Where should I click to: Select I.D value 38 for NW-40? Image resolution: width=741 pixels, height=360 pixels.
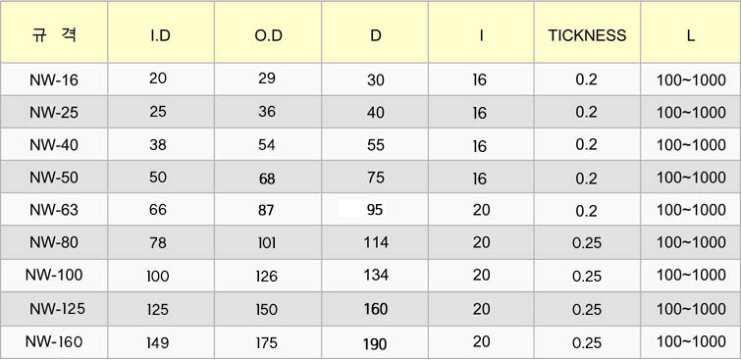(x=158, y=144)
